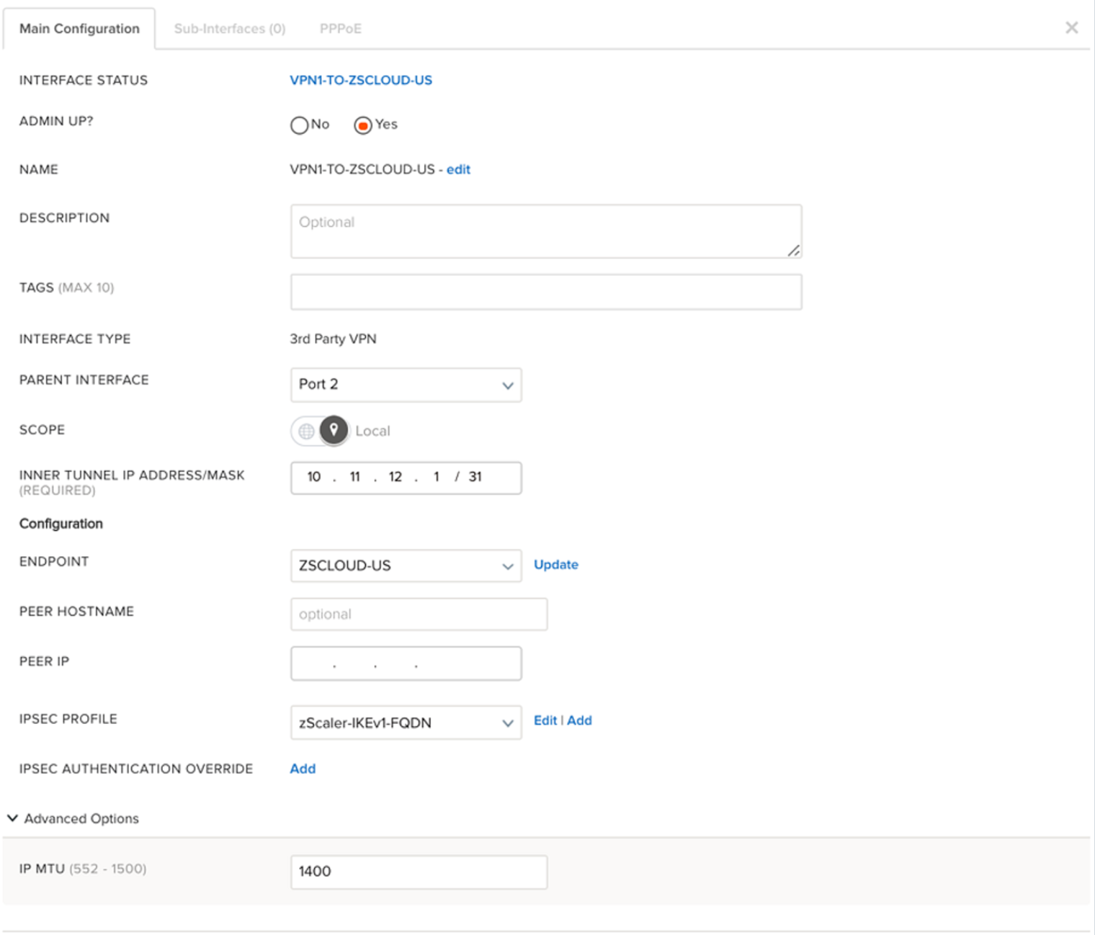Click edit link next to interface name
Screen dimensions: 1095x935
[x=458, y=169]
